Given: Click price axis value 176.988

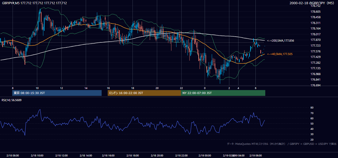Looking at the screenshot, I should pos(316,74).
